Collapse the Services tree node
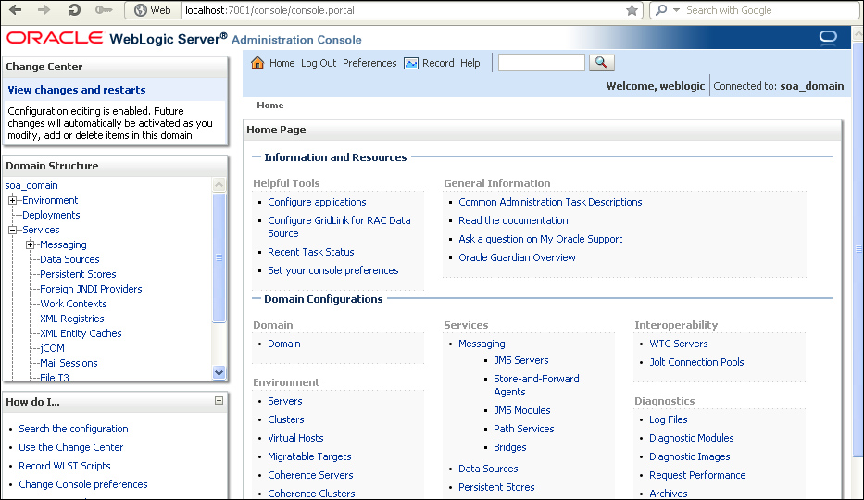The height and width of the screenshot is (500, 864). click(x=13, y=230)
